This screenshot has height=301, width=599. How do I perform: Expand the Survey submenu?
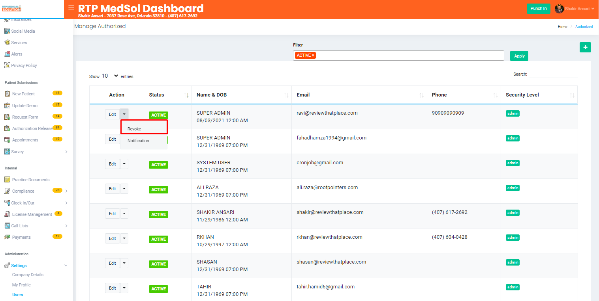coord(66,152)
